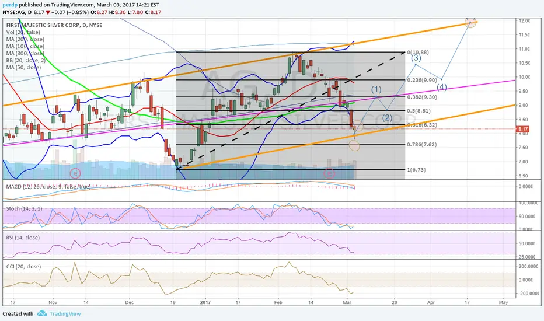
Task: Select the RSI (14, close) pane label
Action: coord(23,238)
